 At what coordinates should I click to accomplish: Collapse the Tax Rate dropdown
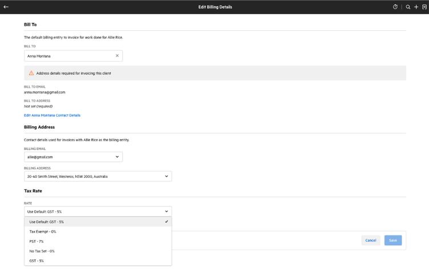click(x=98, y=212)
